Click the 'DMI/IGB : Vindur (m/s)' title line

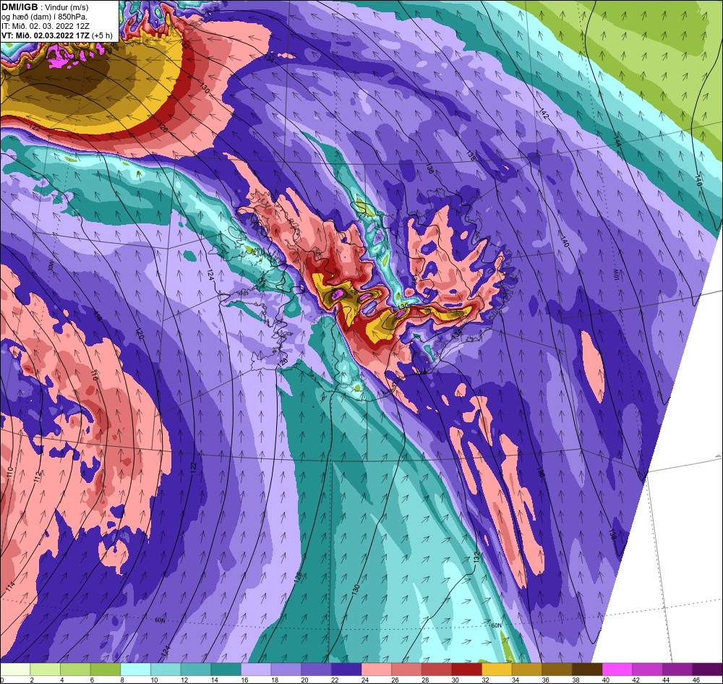tap(45, 7)
